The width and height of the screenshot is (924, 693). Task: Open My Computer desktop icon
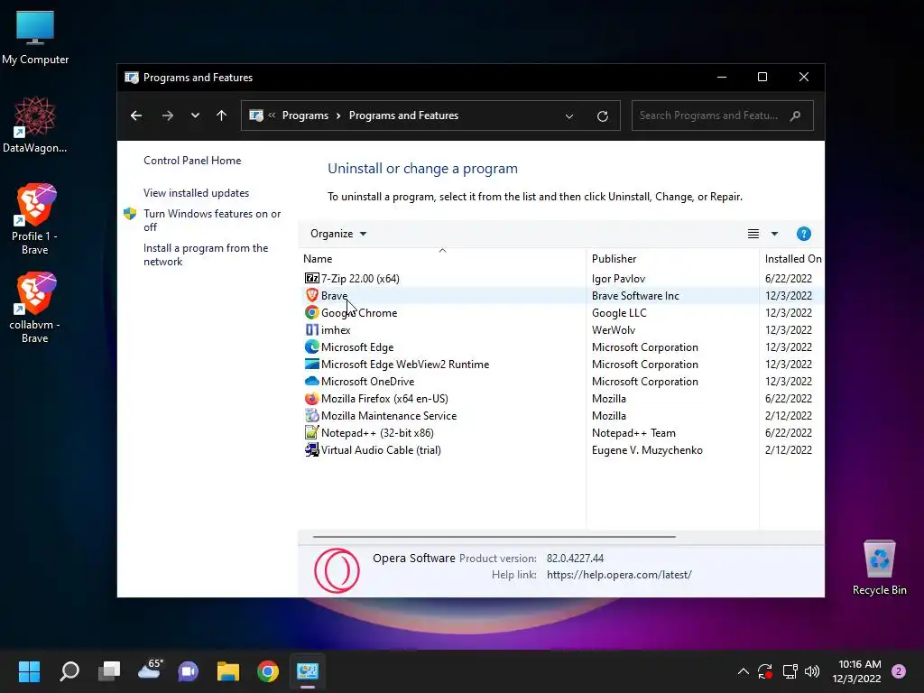[x=35, y=36]
